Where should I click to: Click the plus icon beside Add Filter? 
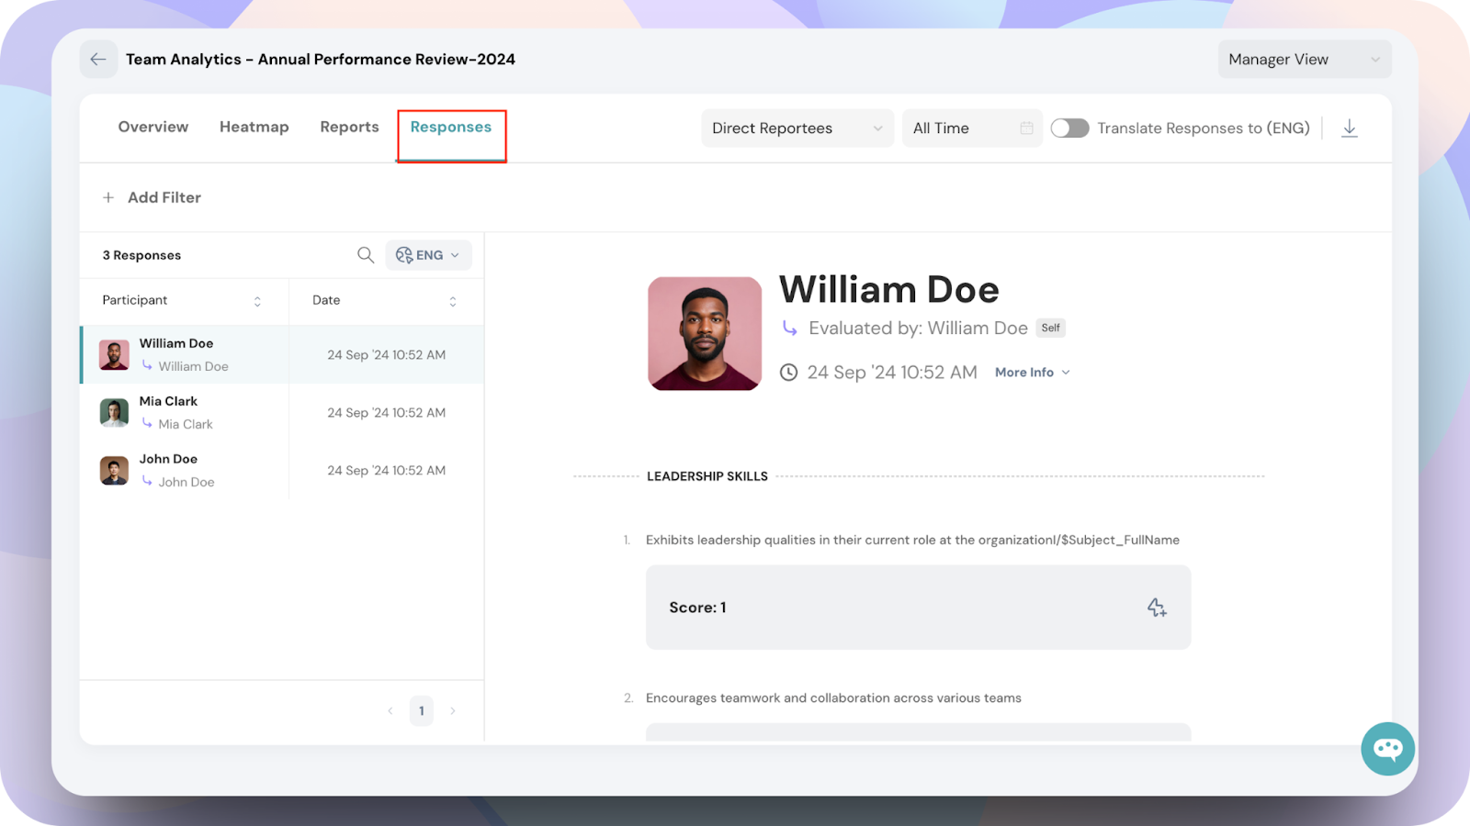pyautogui.click(x=108, y=197)
